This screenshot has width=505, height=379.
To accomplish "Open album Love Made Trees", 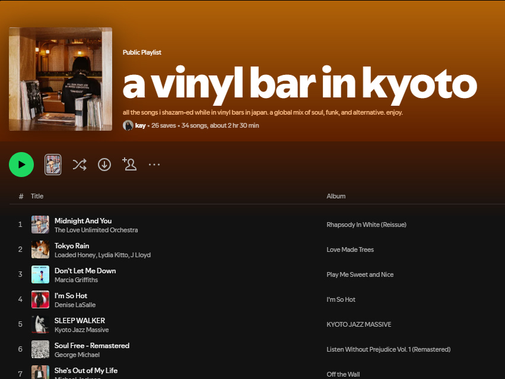I will click(x=350, y=249).
